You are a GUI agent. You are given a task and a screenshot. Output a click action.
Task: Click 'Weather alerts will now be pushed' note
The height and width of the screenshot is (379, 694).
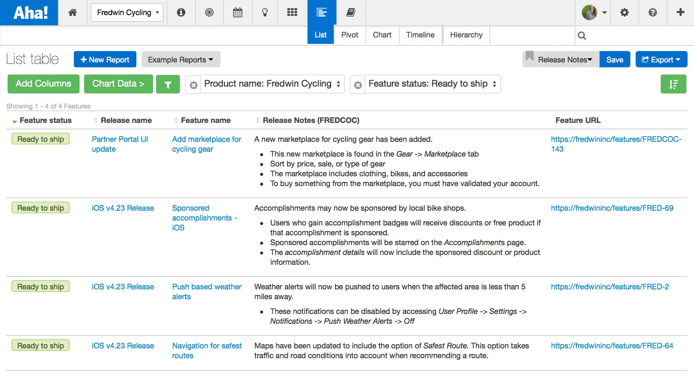(390, 292)
